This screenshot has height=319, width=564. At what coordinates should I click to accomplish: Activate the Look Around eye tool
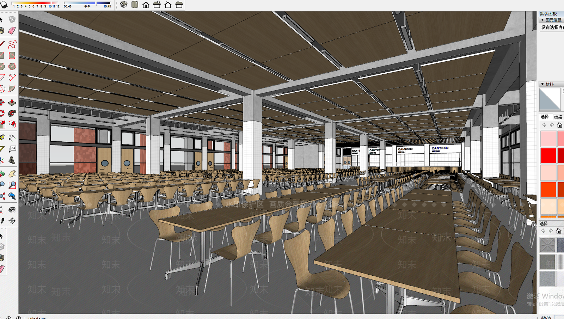[12, 210]
